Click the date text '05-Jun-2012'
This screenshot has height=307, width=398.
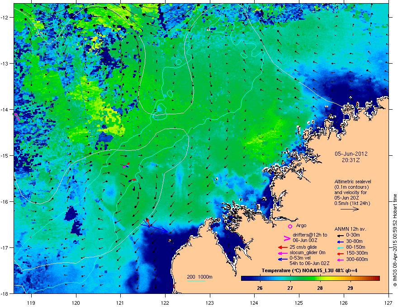point(351,154)
